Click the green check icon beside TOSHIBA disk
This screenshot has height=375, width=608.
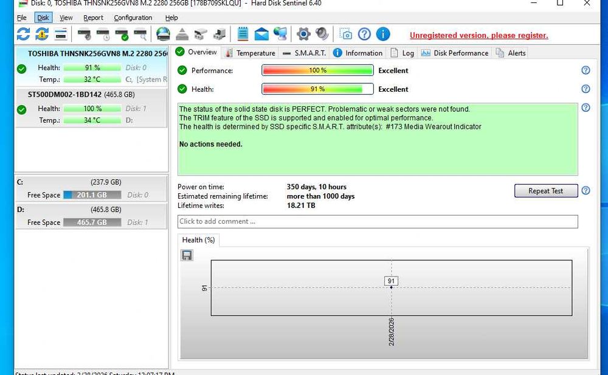[x=22, y=69]
